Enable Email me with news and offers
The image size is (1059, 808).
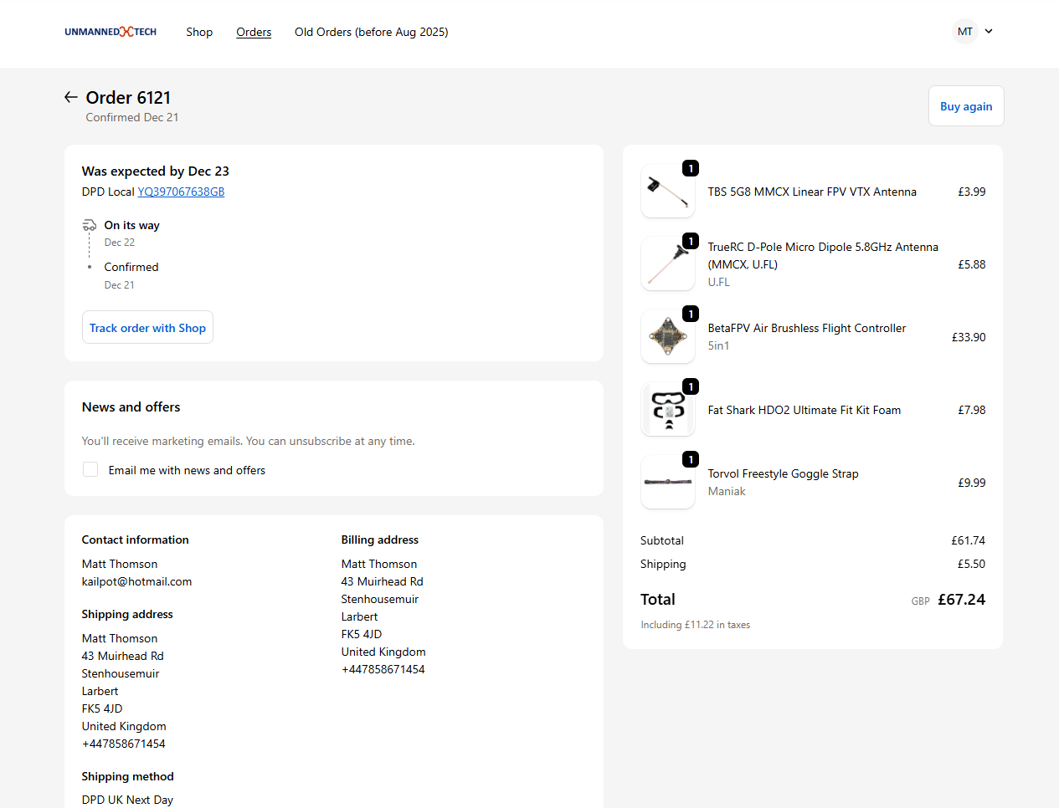(x=90, y=470)
